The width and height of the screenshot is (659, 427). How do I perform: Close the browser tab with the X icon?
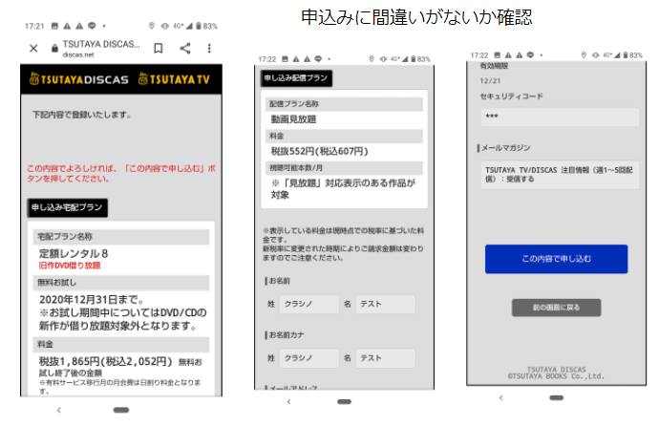tap(33, 48)
